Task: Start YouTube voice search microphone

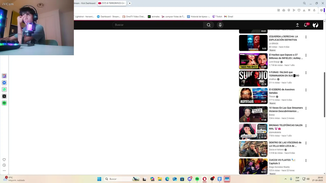Action: click(x=220, y=25)
